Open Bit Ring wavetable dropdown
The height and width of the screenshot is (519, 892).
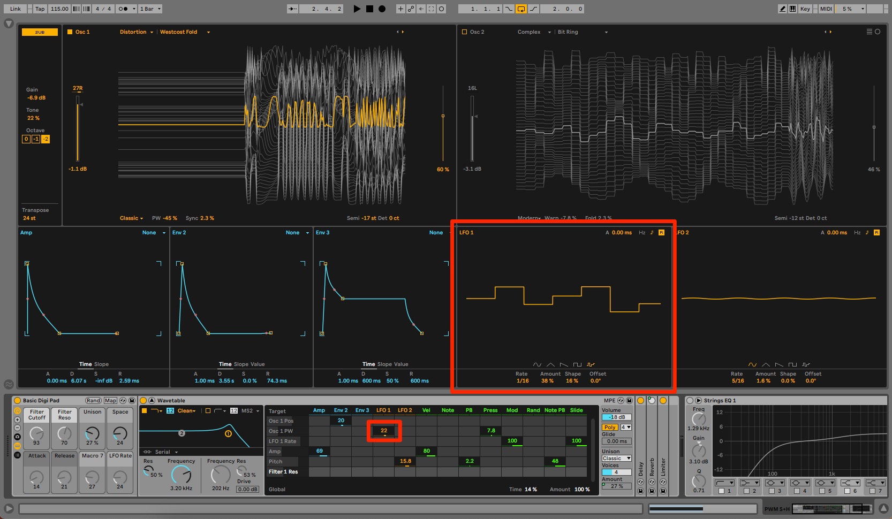click(x=583, y=32)
